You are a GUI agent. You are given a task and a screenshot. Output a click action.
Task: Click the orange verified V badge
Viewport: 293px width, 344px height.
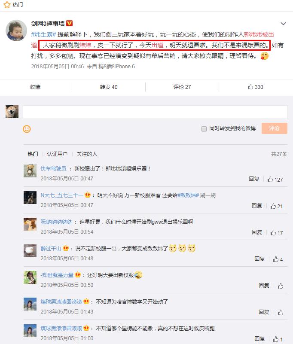point(69,23)
